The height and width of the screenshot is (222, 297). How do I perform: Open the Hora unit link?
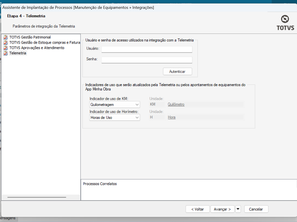tap(172, 118)
